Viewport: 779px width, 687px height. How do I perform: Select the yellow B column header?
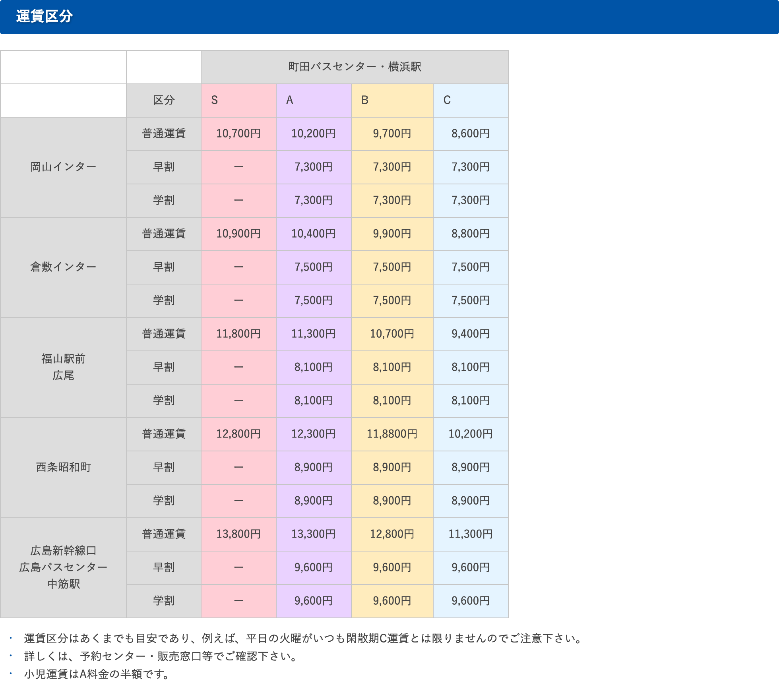pos(392,100)
